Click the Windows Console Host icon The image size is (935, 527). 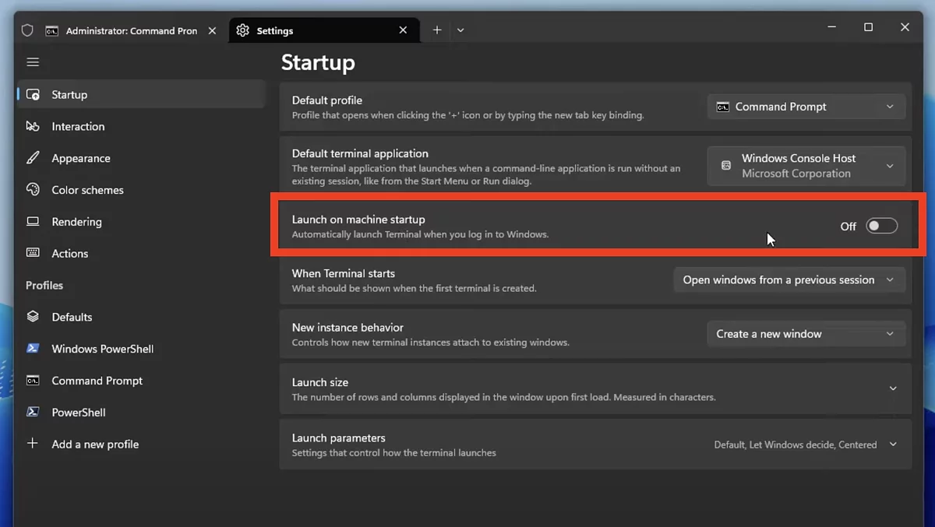click(726, 166)
